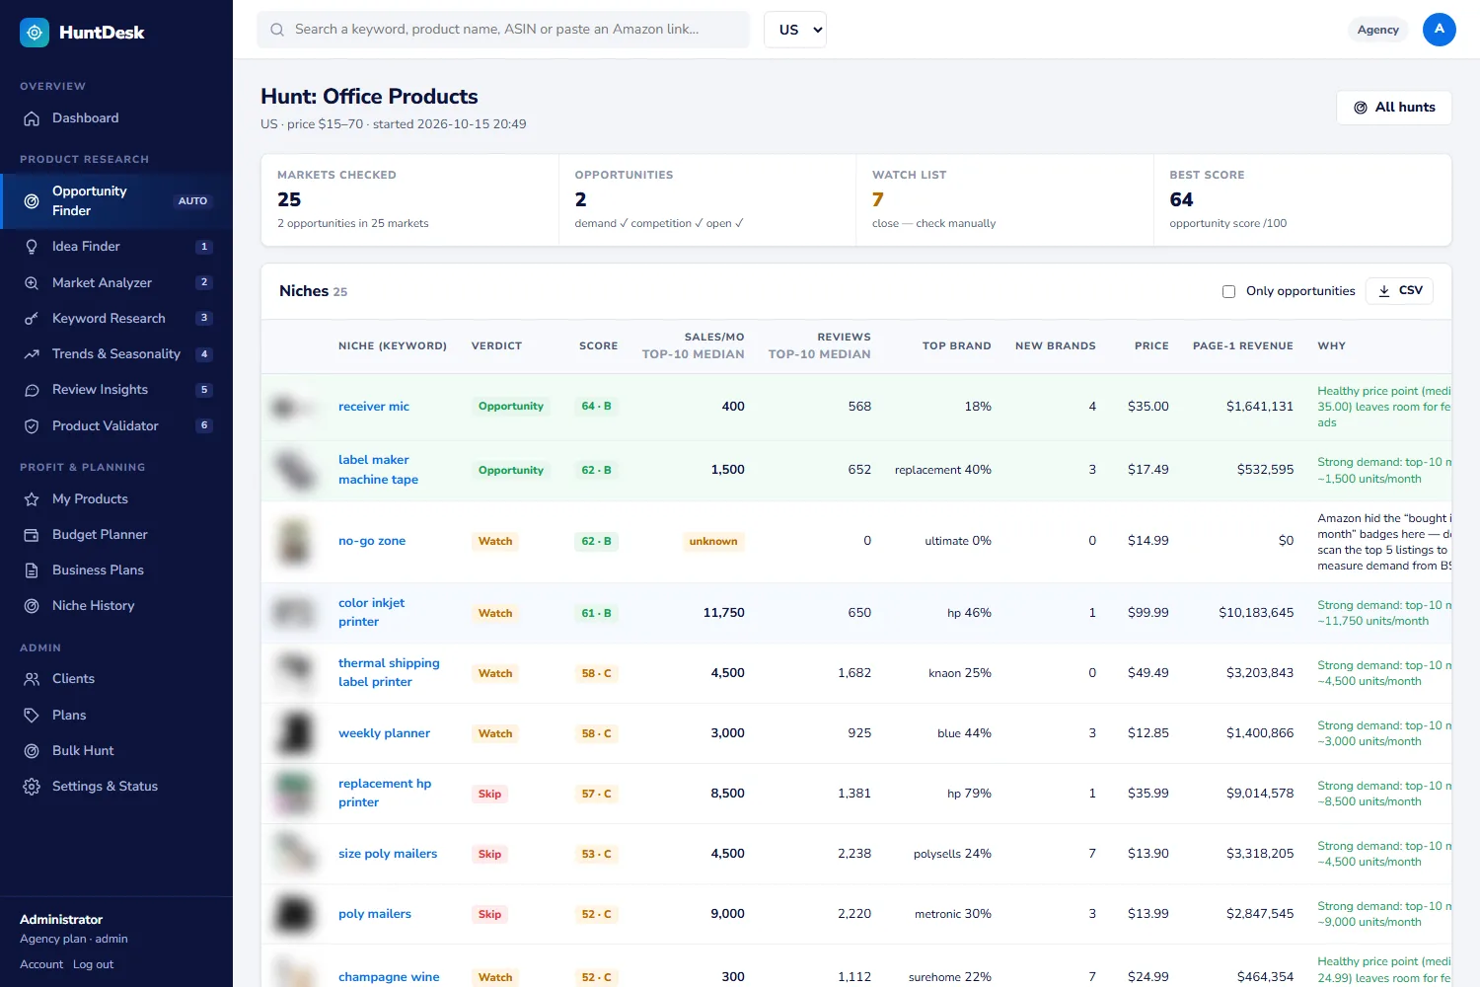Viewport: 1480px width, 987px height.
Task: Open the receiver mic niche link
Action: 374,407
